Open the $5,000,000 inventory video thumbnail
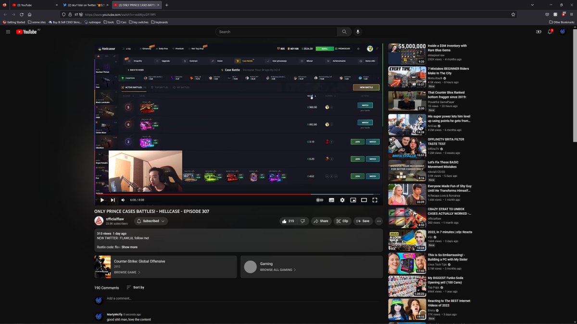This screenshot has height=324, width=577. tap(407, 54)
